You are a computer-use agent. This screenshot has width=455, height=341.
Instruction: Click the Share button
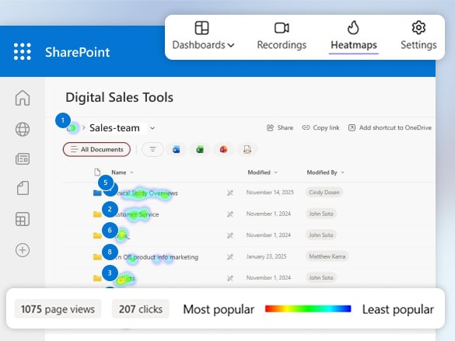[280, 127]
